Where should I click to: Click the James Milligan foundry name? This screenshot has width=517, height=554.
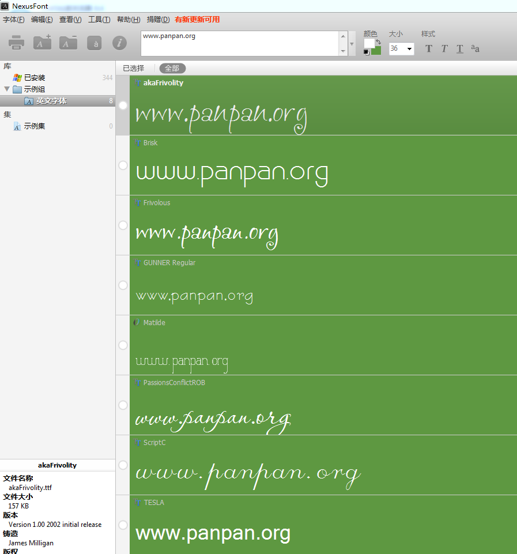(x=31, y=543)
